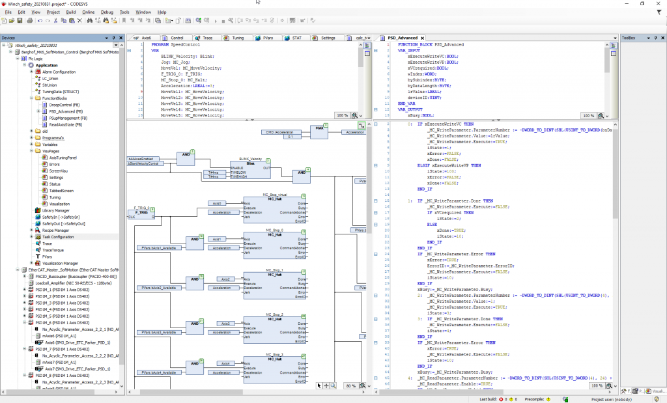Image resolution: width=667 pixels, height=403 pixels.
Task: Switch PSD_Advanced declaration to tabular view
Action: click(614, 53)
